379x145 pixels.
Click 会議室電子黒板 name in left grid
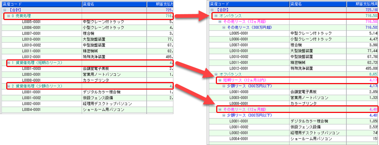tap(96, 68)
